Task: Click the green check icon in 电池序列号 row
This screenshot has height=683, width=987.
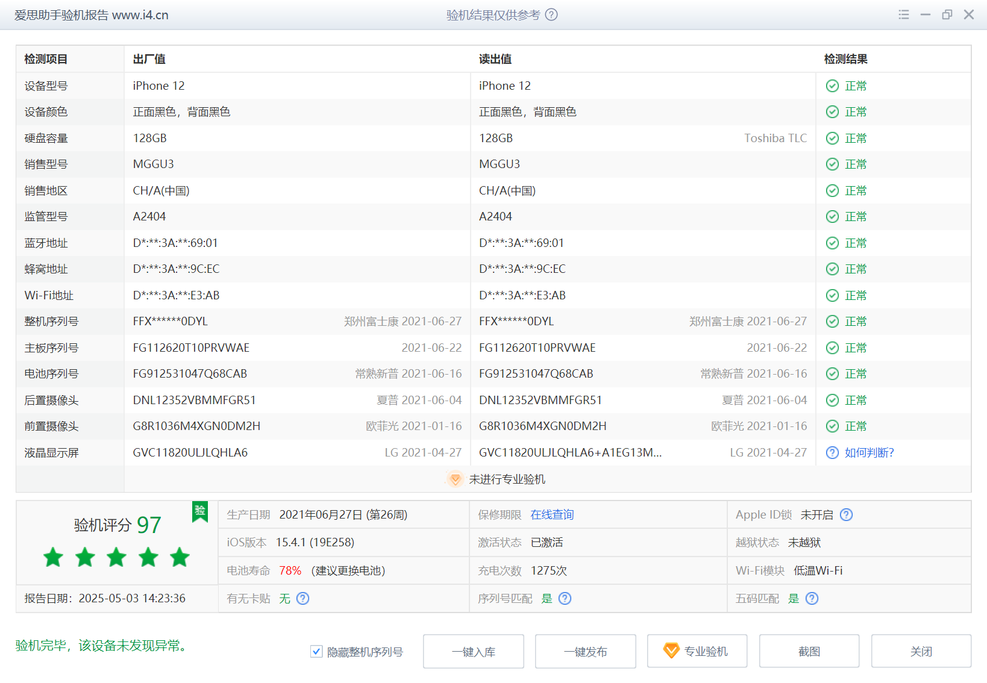Action: pos(832,374)
